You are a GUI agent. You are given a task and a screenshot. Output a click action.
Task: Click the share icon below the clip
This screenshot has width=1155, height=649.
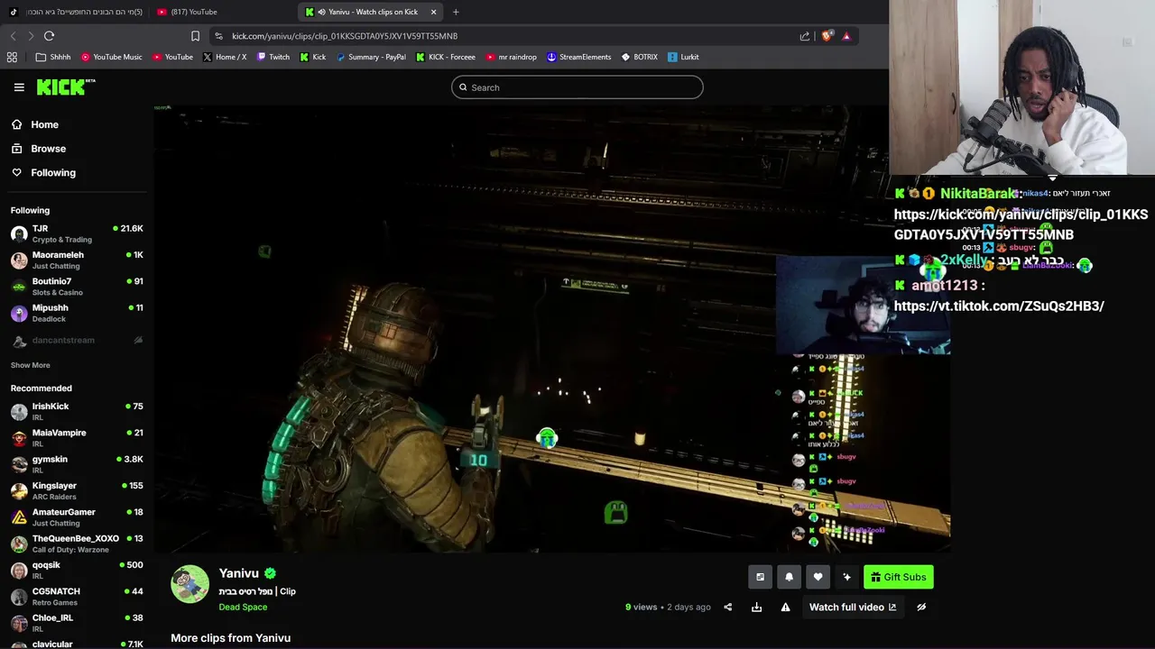click(727, 607)
